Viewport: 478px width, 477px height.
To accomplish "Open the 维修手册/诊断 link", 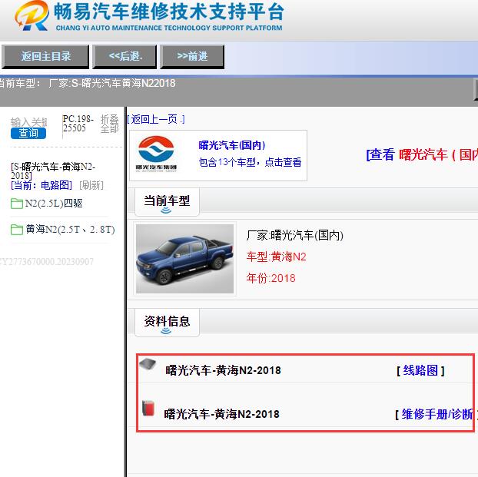I will [437, 414].
